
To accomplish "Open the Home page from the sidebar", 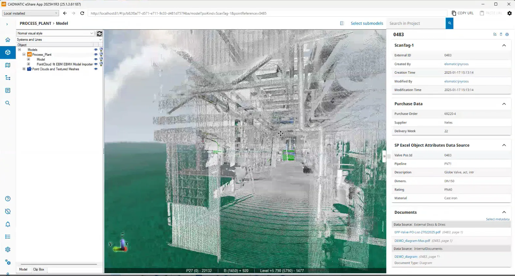I will 8,40.
